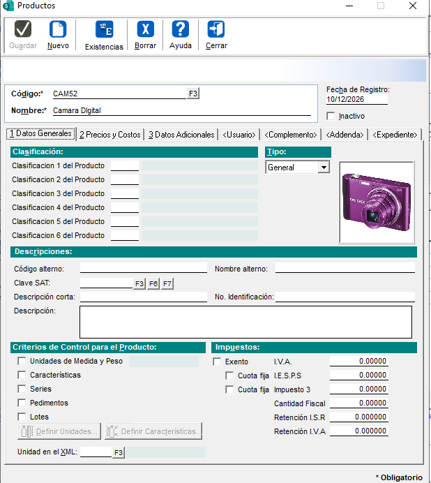This screenshot has height=483, width=431.
Task: Click the I.V.A. rate field
Action: point(359,362)
